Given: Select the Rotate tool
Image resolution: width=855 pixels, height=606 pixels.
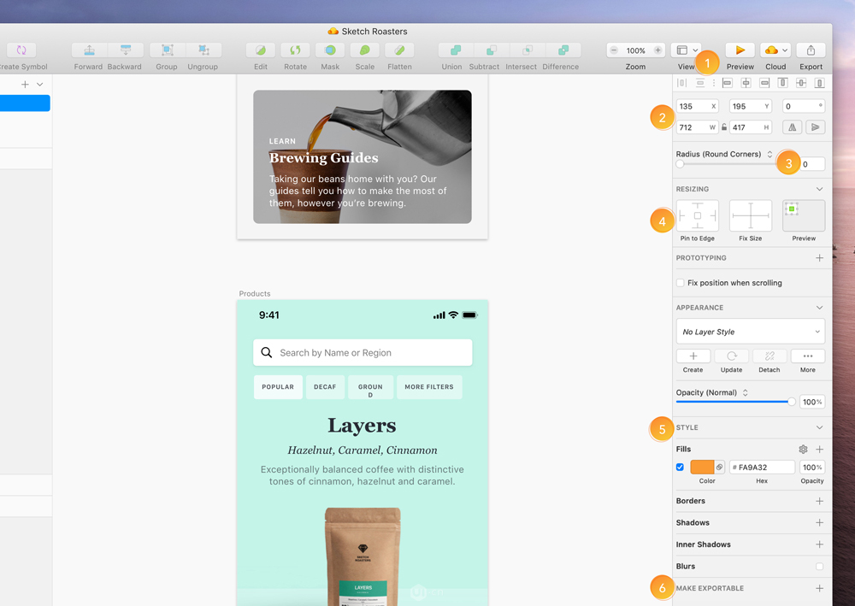Looking at the screenshot, I should click(x=295, y=50).
